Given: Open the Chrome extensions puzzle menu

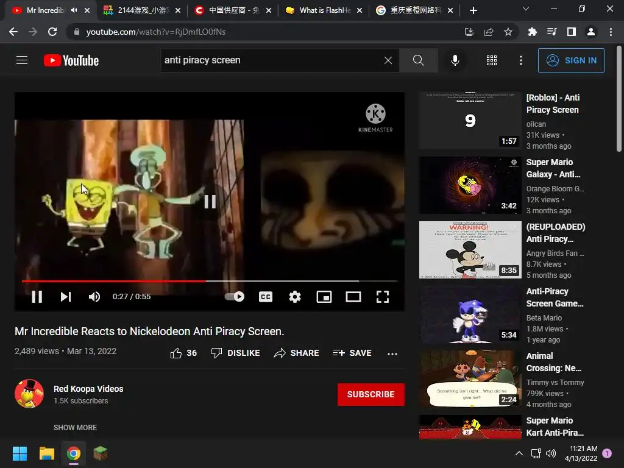Looking at the screenshot, I should coord(532,32).
